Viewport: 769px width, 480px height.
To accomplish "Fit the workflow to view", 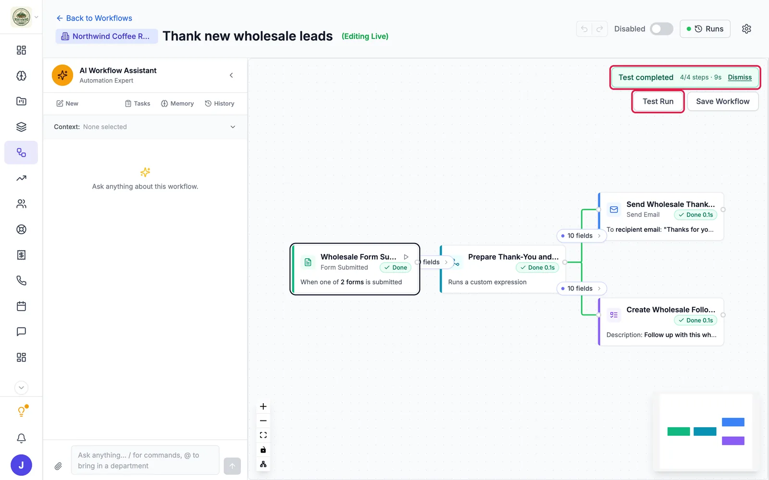I will tap(263, 435).
